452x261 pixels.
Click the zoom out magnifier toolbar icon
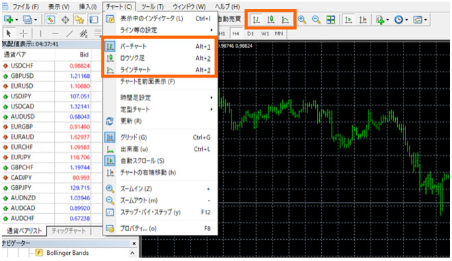click(316, 20)
